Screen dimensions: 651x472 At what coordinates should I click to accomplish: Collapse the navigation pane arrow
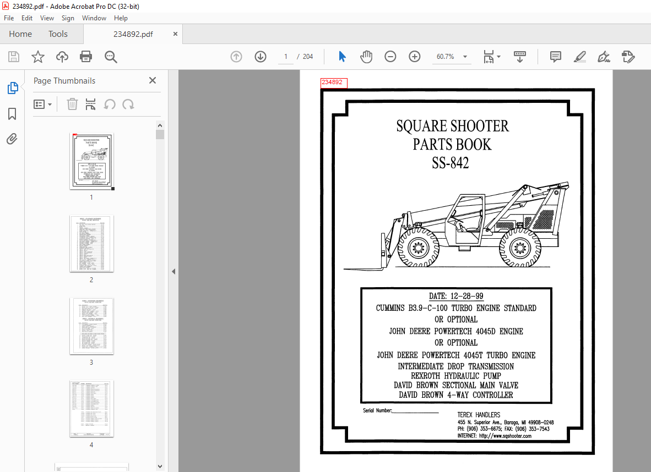173,271
